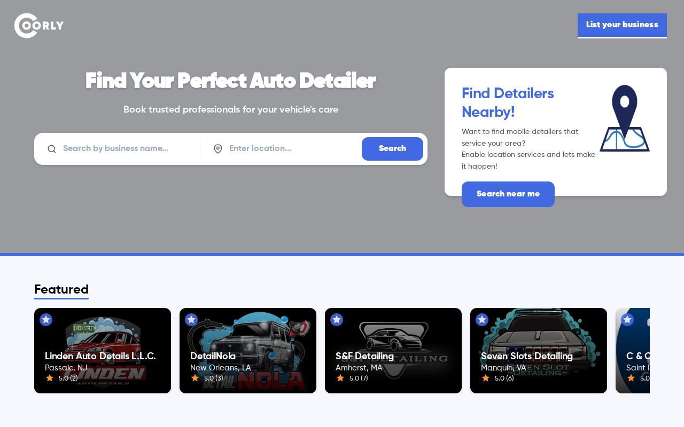Open Seven Slots Detailing featured card
Image resolution: width=684 pixels, height=427 pixels.
[x=539, y=351]
